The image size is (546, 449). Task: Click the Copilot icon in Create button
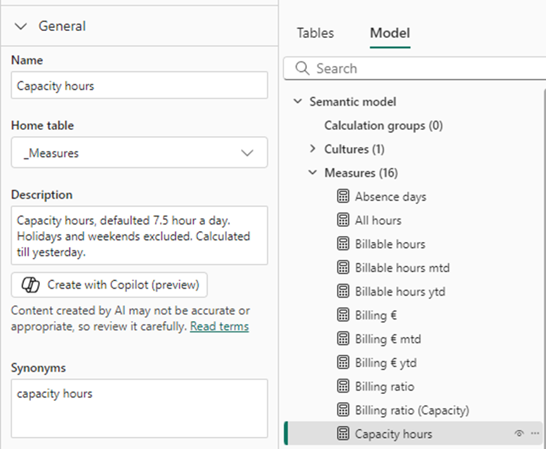(30, 285)
